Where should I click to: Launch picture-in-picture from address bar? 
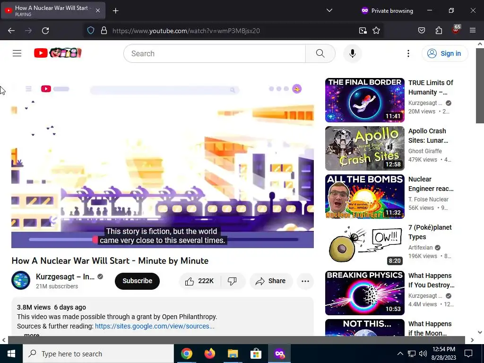(x=363, y=31)
